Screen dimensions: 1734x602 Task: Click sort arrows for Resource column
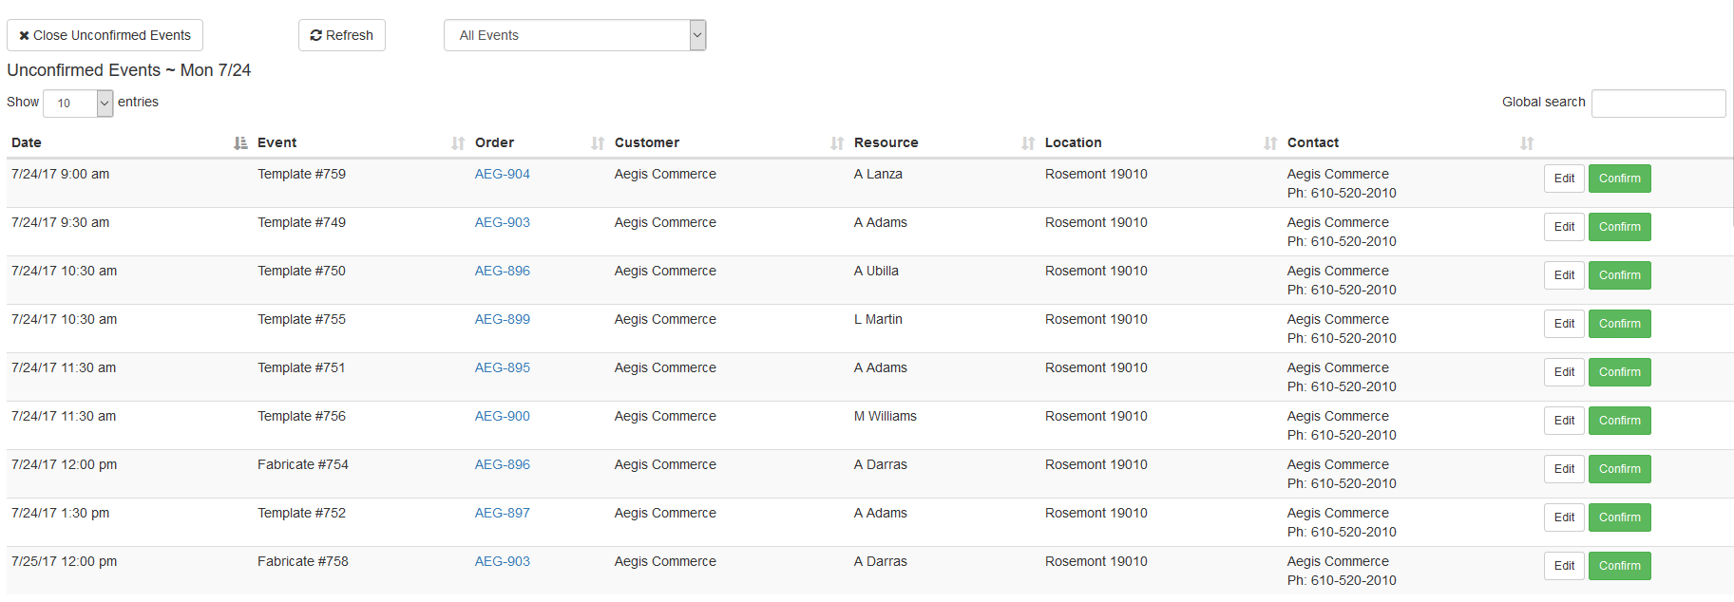coord(1028,143)
